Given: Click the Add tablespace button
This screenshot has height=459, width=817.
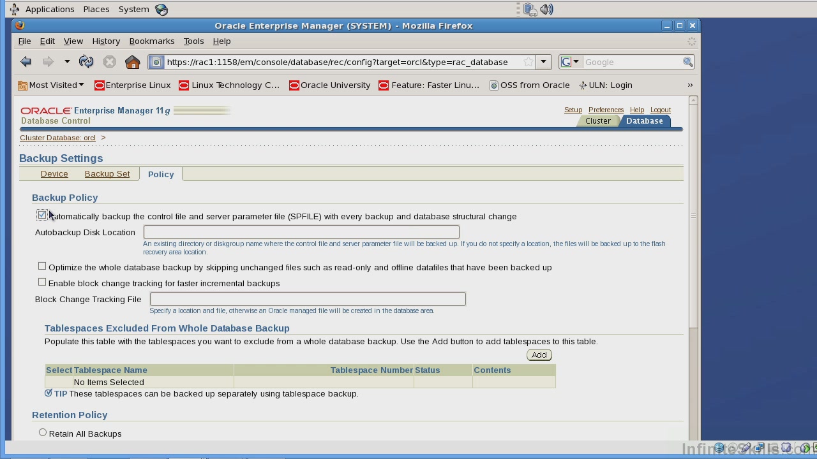Looking at the screenshot, I should coord(539,355).
